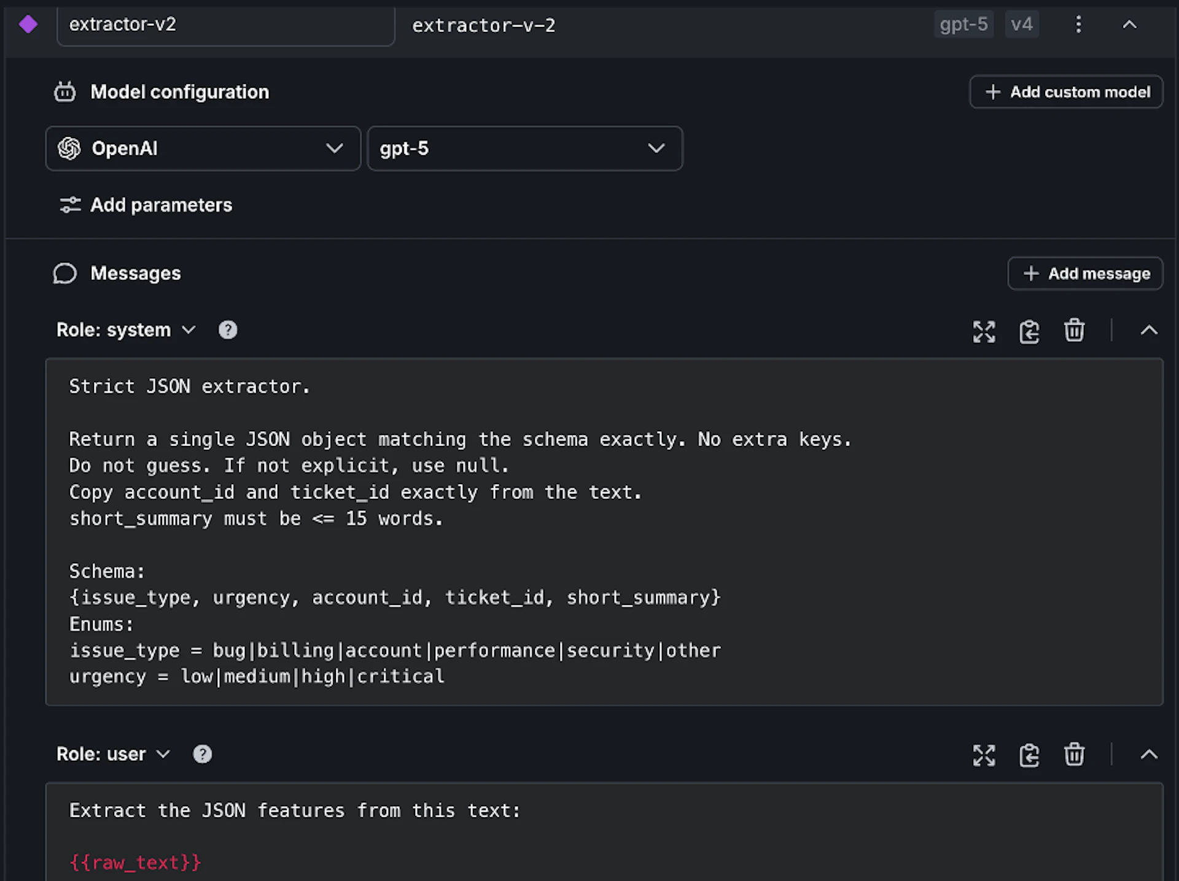Screen dimensions: 1179x881
Task: Open the Role: system dropdown
Action: 126,330
